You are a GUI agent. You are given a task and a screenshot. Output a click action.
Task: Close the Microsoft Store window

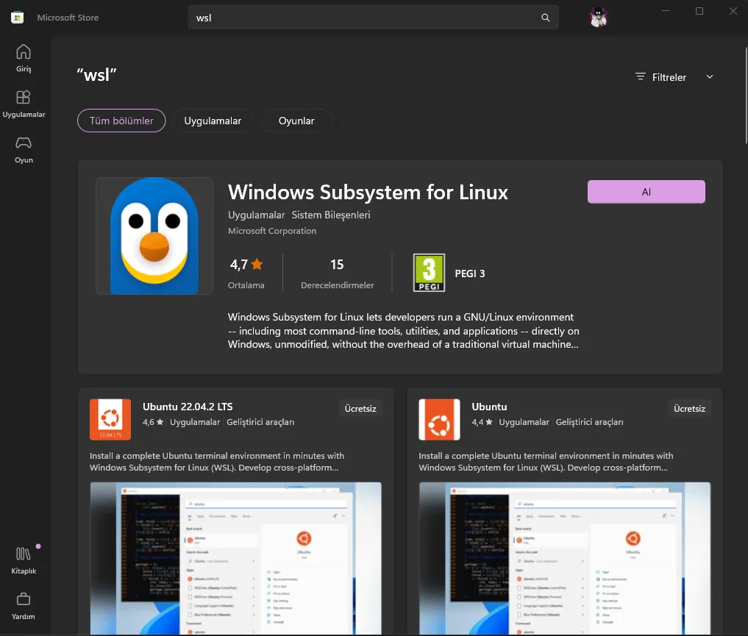(x=733, y=11)
